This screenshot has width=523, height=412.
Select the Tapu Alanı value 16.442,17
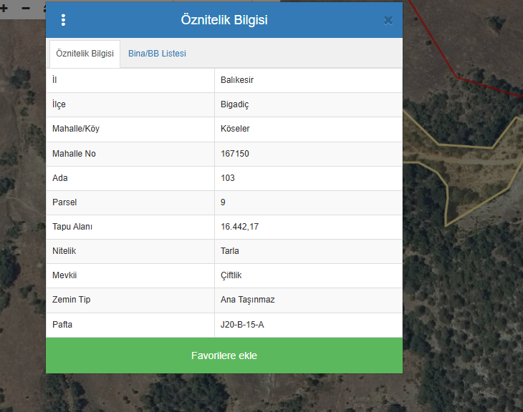click(x=239, y=227)
